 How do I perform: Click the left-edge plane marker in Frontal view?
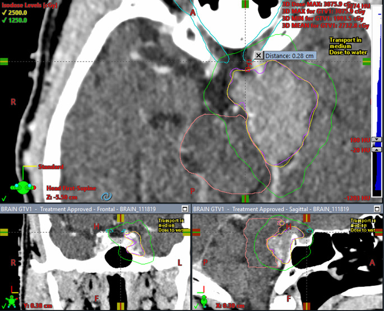pos(4,232)
